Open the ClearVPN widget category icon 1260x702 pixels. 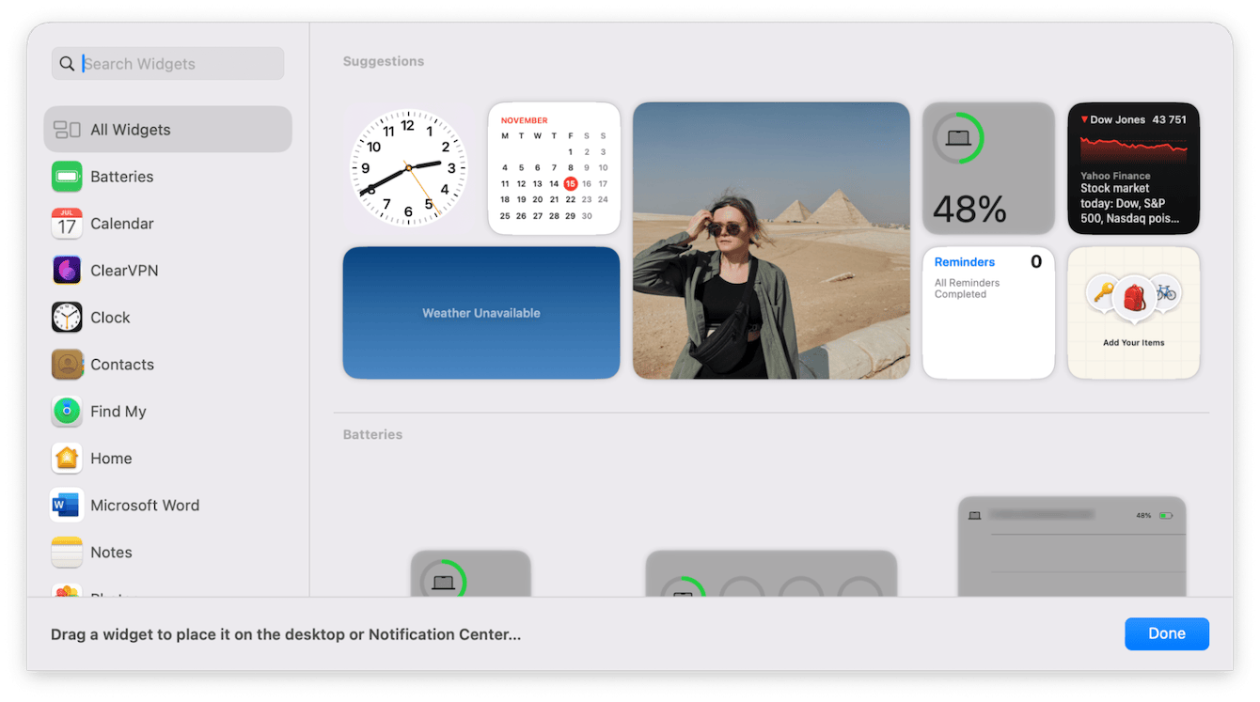click(67, 271)
